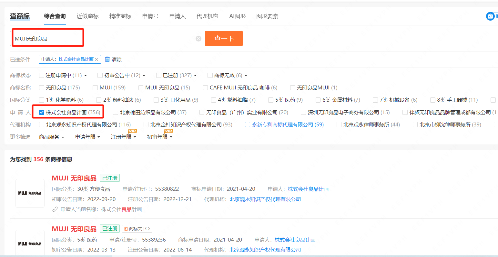Switch to the 申请号 tab
Viewport: 498px width, 257px height.
[150, 16]
